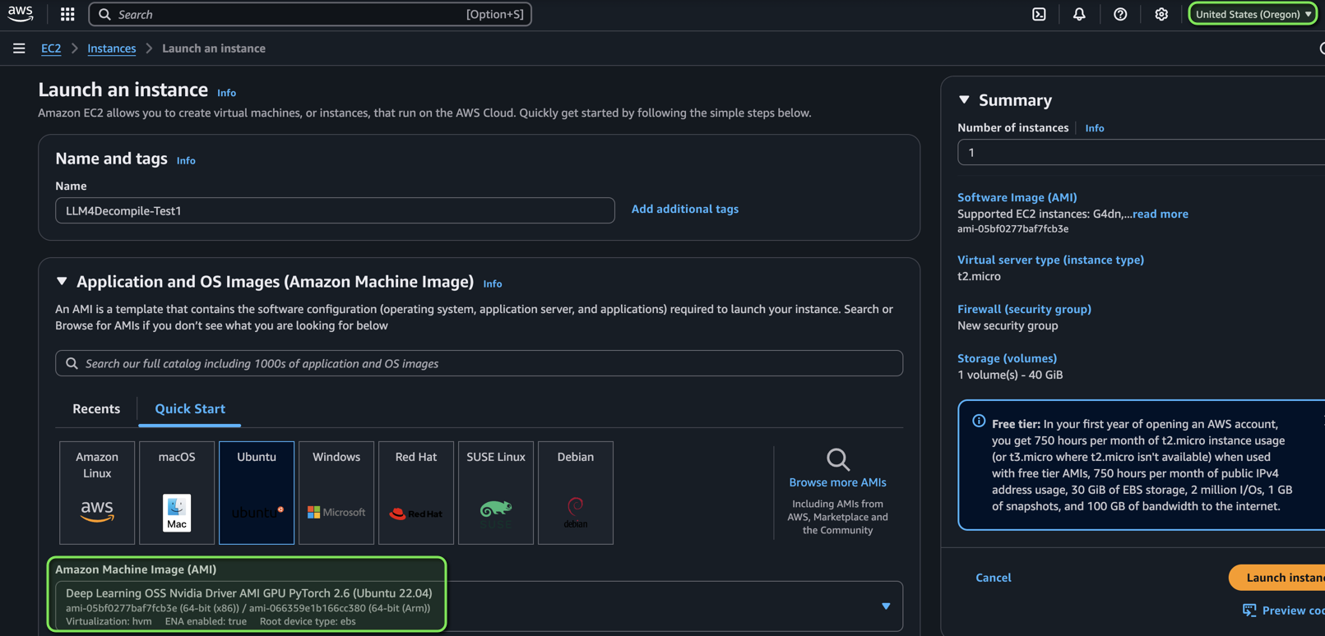Open the CloudShell terminal icon

[x=1040, y=14]
